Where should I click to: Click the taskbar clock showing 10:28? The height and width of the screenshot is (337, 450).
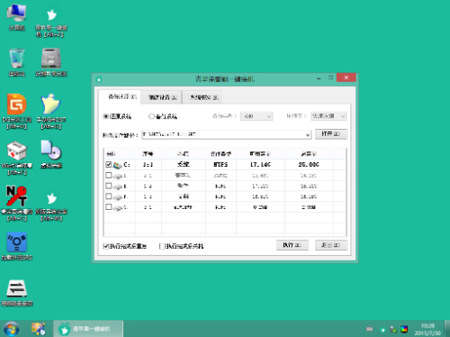click(427, 329)
